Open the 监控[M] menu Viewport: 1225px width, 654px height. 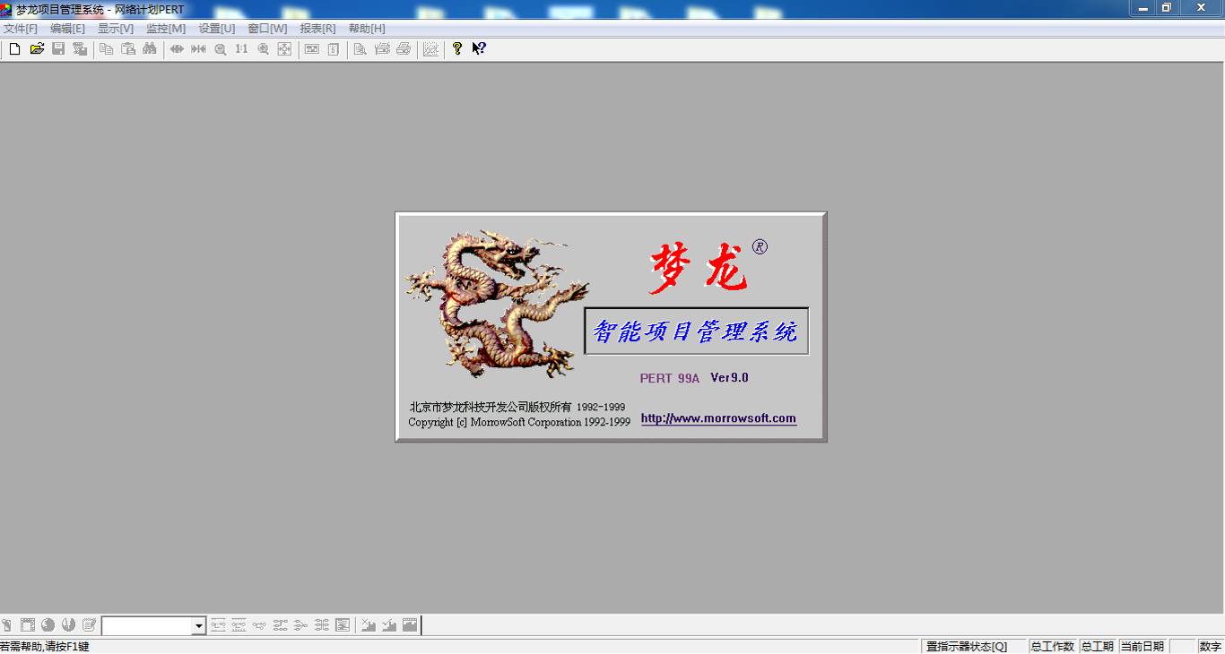point(166,29)
